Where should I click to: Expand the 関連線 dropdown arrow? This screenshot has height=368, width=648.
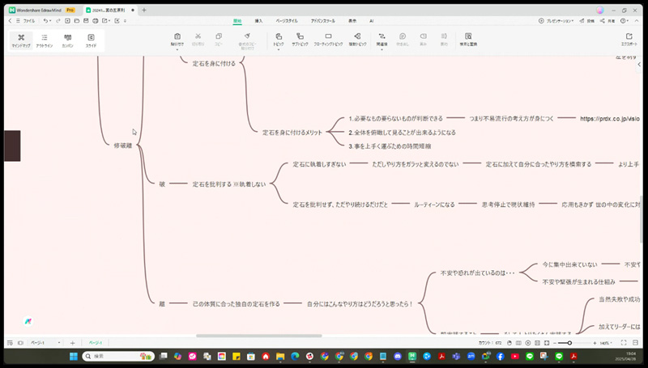click(382, 50)
